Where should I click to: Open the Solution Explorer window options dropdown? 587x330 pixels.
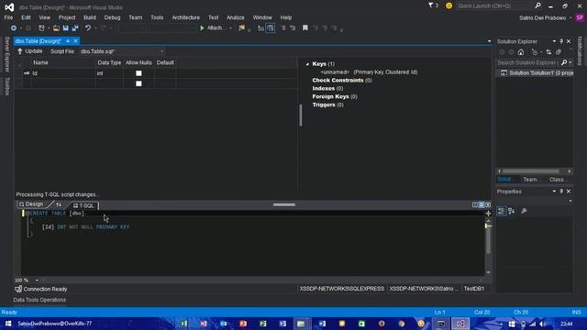click(554, 41)
